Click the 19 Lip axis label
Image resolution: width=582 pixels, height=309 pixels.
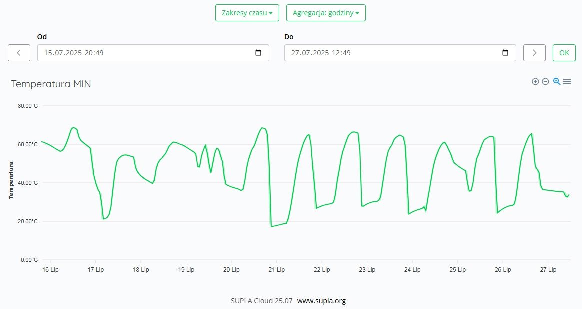[x=186, y=269]
